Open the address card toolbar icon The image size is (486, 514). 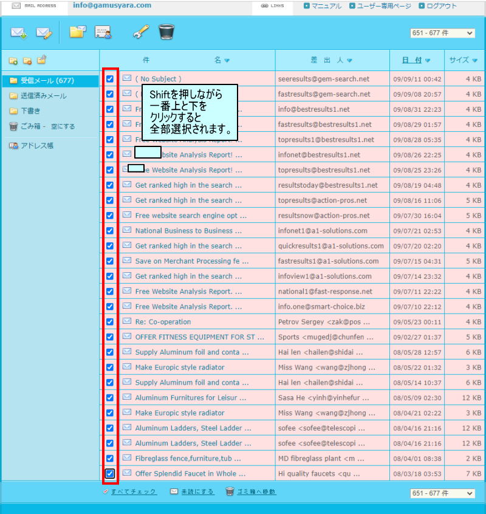[x=103, y=33]
